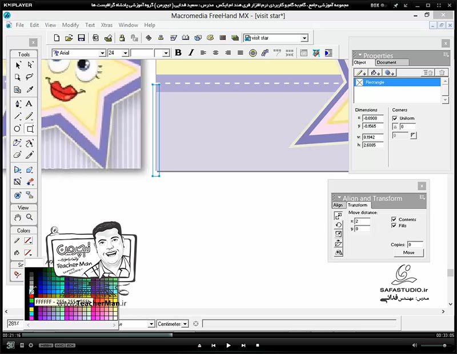
Task: Select the Pen tool
Action: click(x=18, y=104)
